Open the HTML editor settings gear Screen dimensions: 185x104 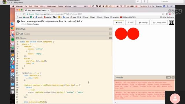pos(17,29)
